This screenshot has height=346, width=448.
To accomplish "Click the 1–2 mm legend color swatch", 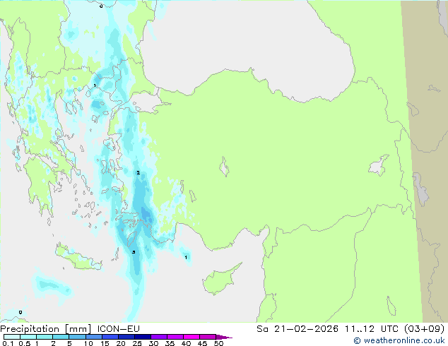I will coord(45,337).
